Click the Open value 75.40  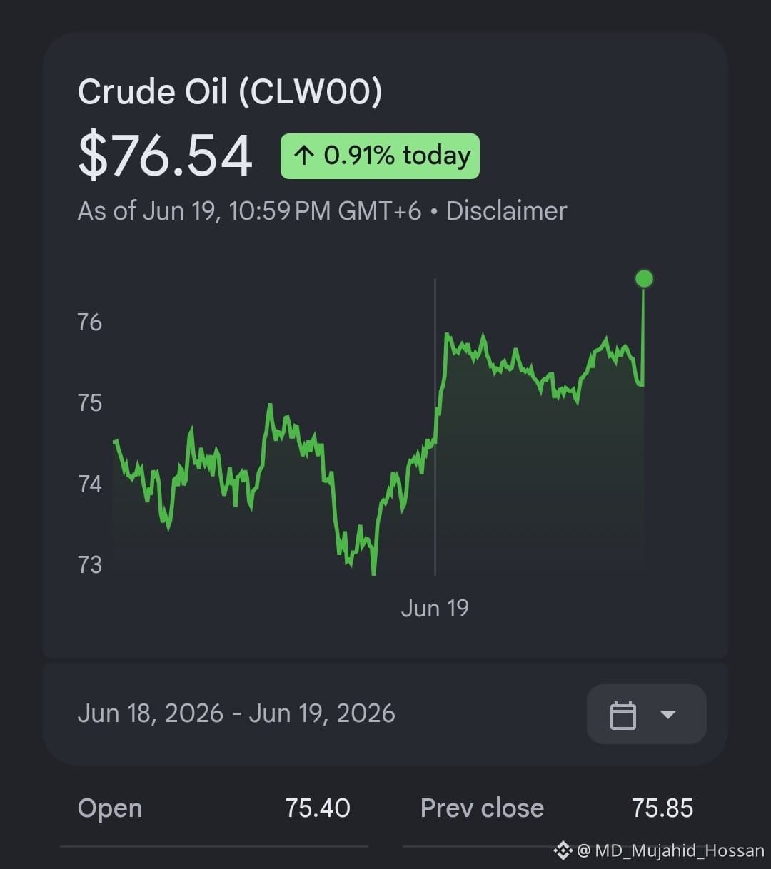pos(318,808)
